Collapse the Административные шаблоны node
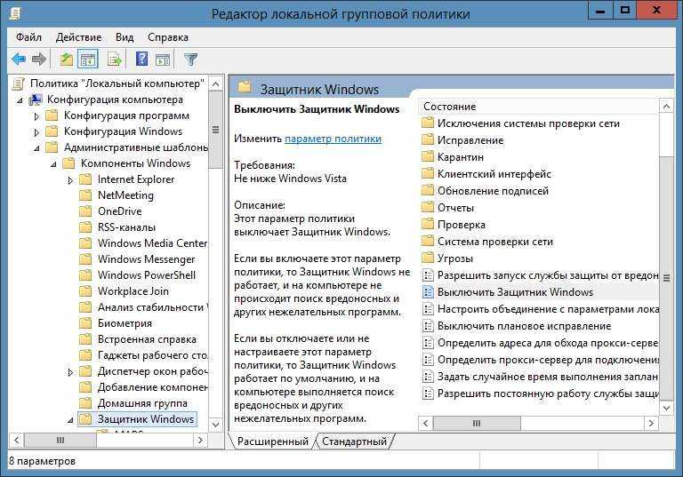Viewport: 683px width, 477px height. coord(37,148)
